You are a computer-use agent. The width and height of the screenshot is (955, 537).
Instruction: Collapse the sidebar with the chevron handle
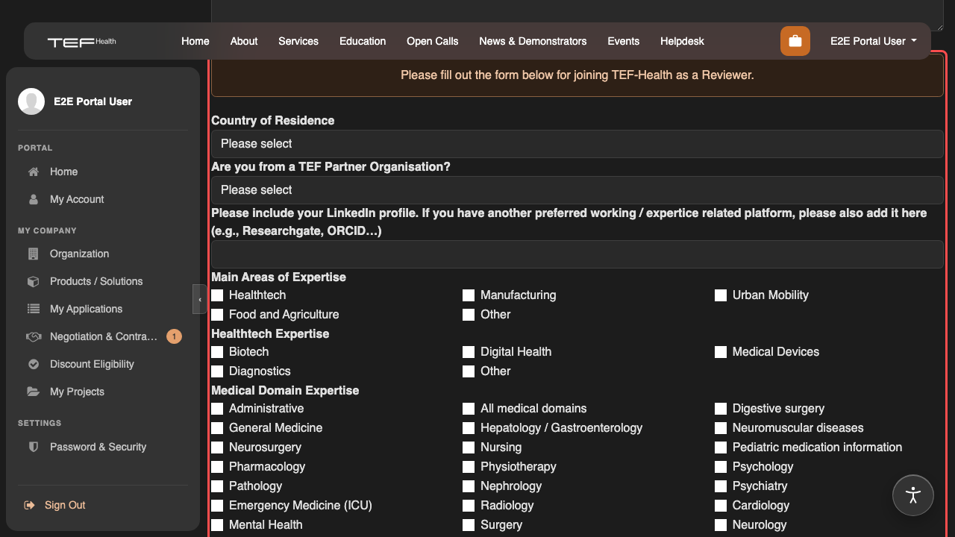(199, 299)
